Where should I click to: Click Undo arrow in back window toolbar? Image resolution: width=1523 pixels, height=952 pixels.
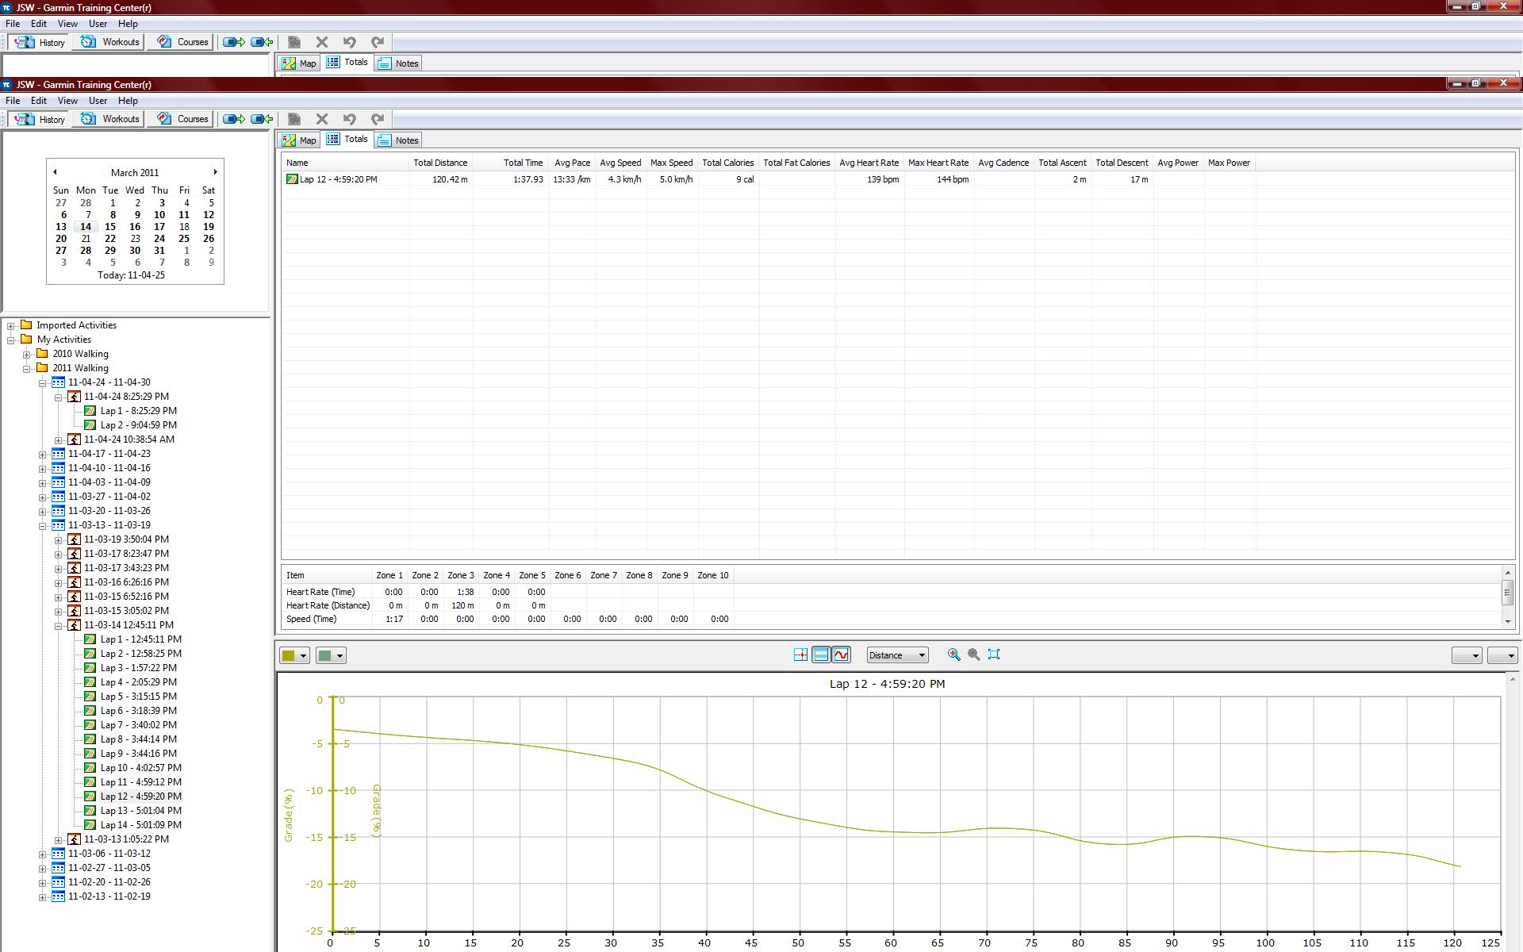pos(350,42)
